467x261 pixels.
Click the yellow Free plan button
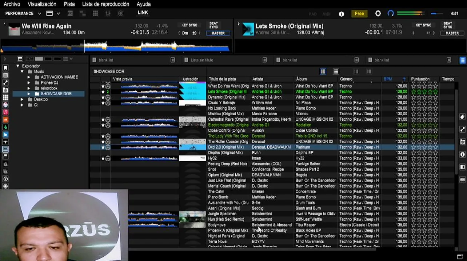(x=359, y=13)
